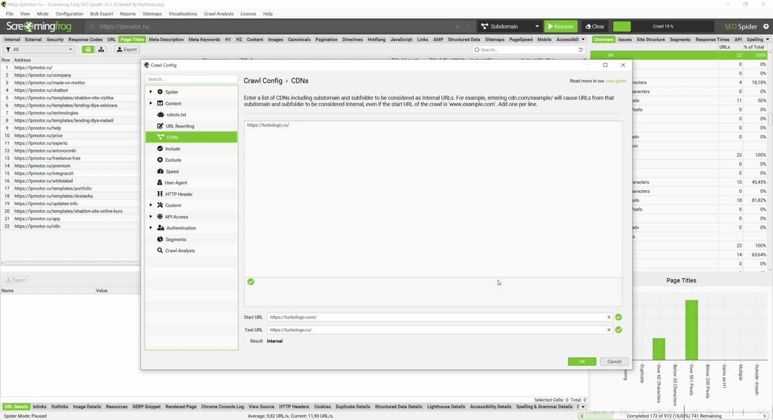Click the Custom tools icon
The width and height of the screenshot is (773, 420).
click(x=160, y=205)
